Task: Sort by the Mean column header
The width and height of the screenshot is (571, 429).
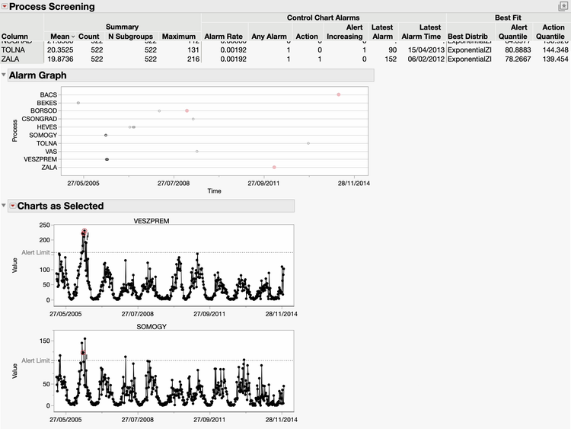Action: click(x=60, y=37)
